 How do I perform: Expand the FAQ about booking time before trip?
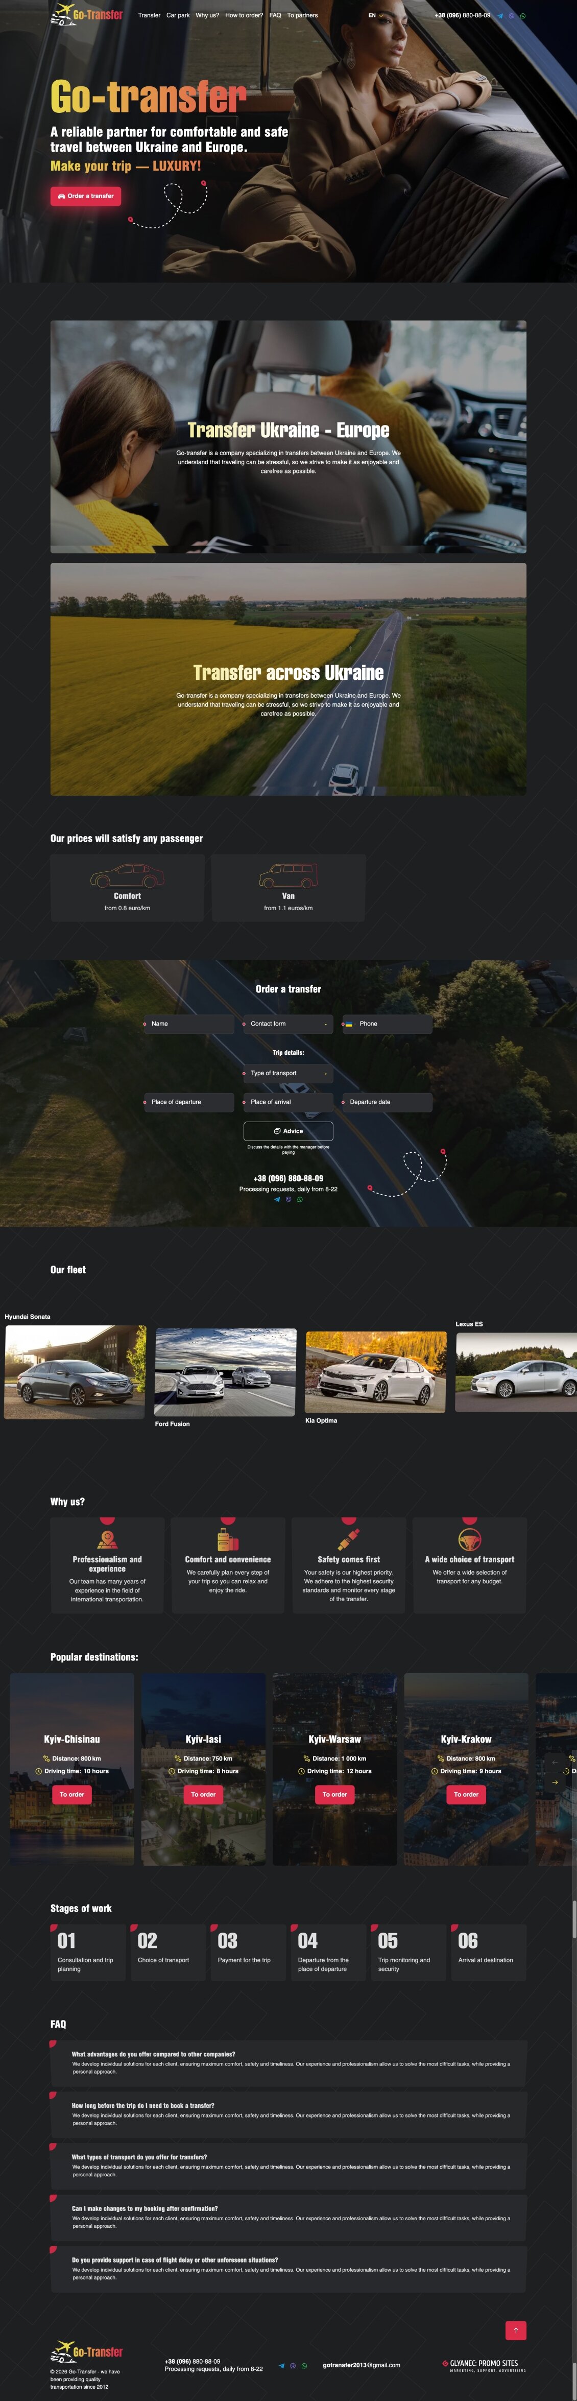point(288,2114)
